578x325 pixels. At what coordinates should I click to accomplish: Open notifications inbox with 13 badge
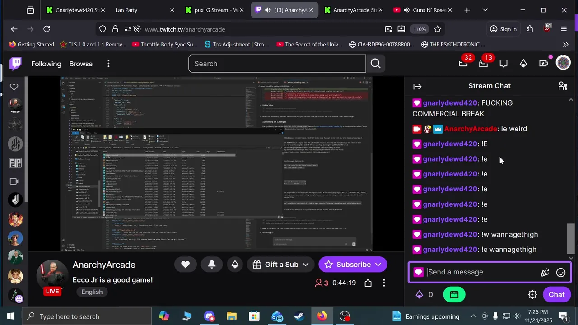(x=484, y=64)
